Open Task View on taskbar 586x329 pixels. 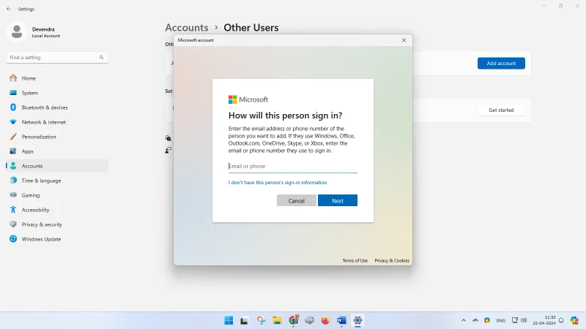(x=245, y=320)
